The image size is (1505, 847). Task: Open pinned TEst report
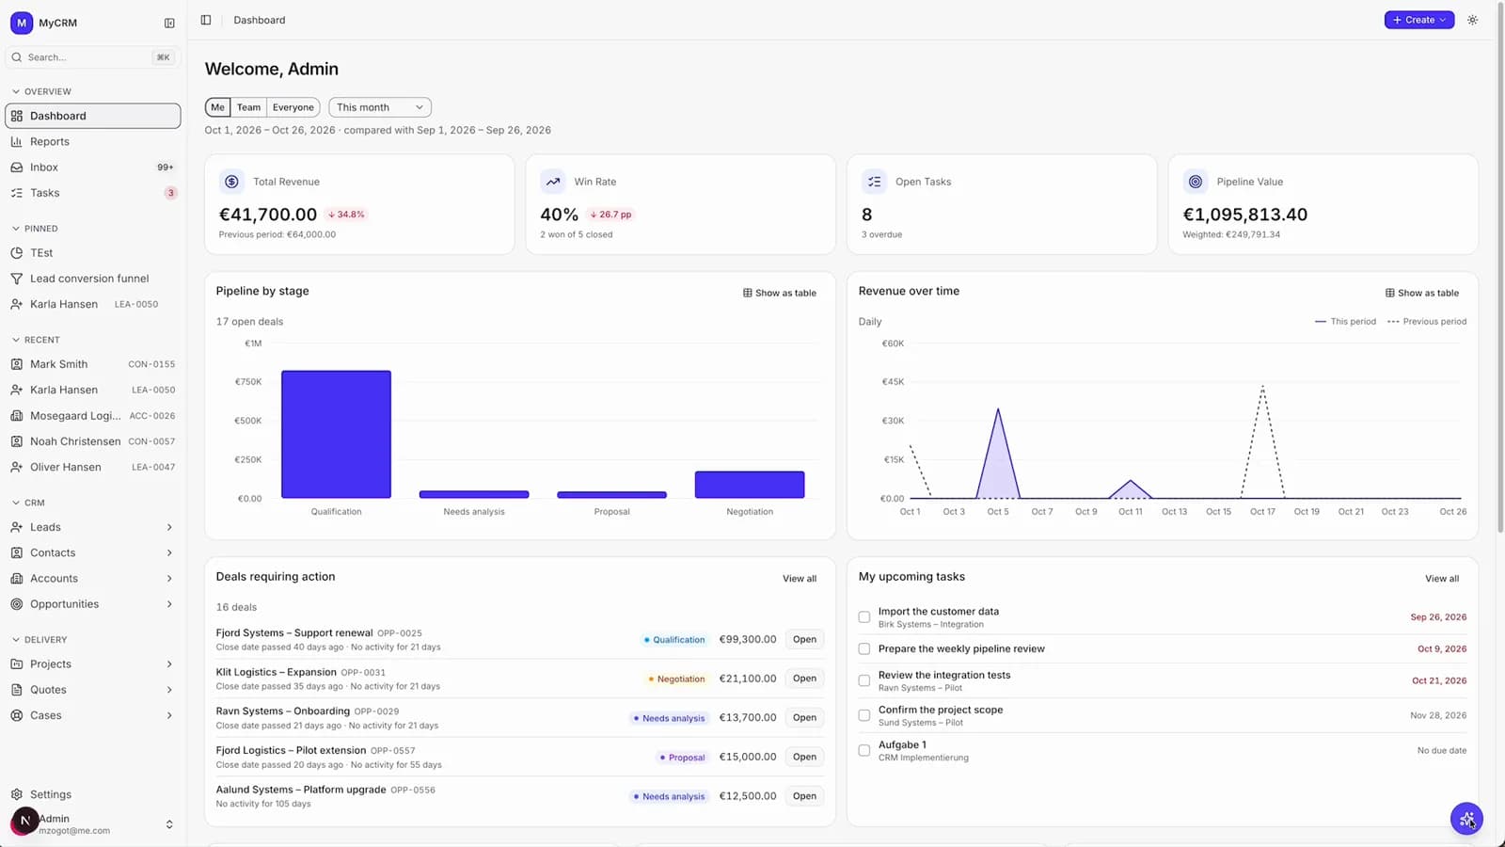click(x=93, y=253)
